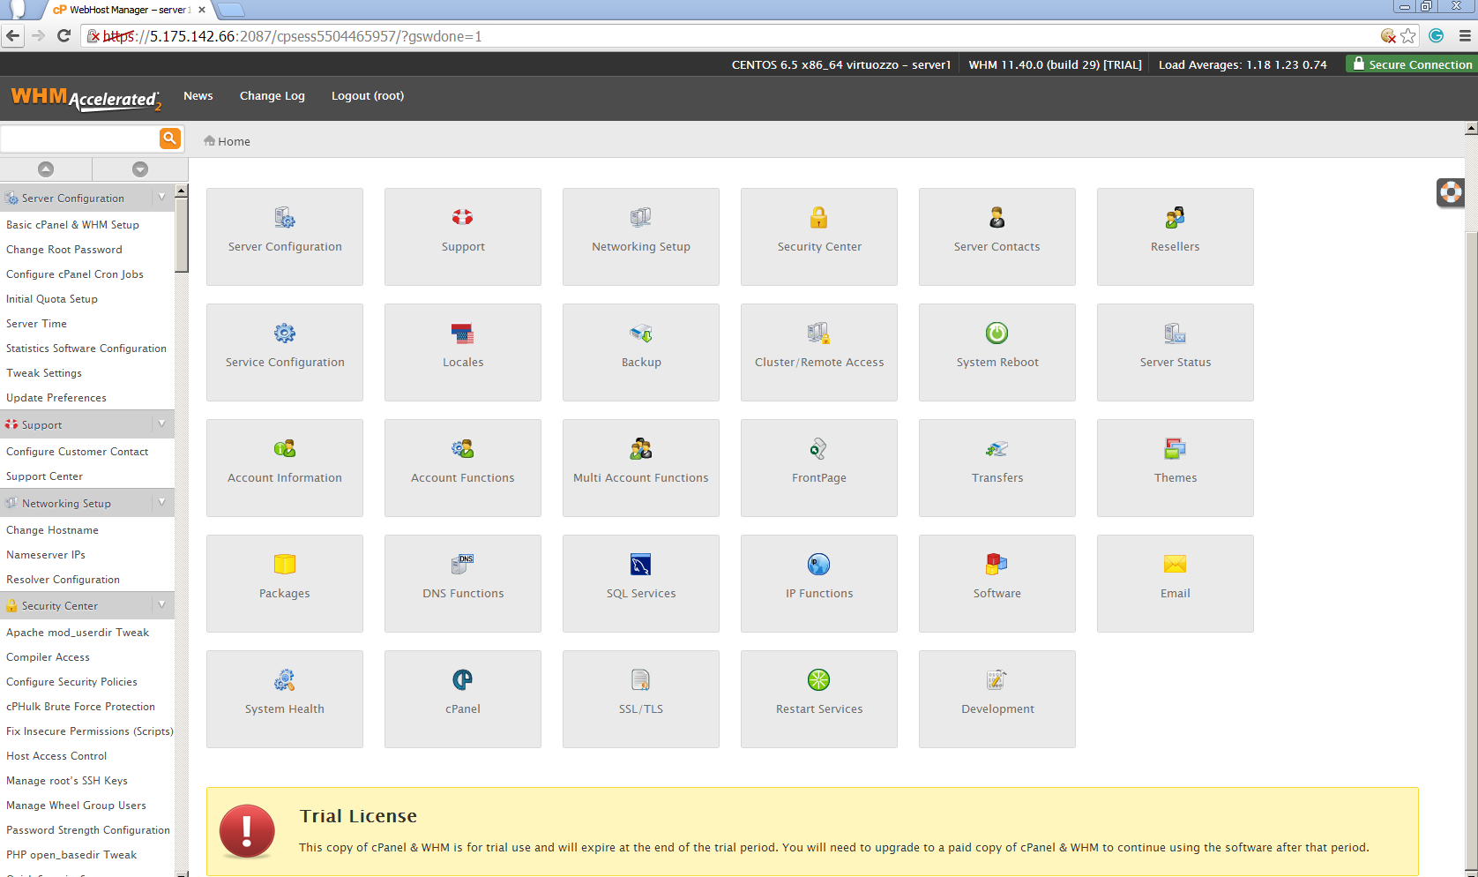Open the Restart Services green icon

(x=818, y=680)
